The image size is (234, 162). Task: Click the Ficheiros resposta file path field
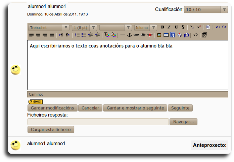[98, 122]
